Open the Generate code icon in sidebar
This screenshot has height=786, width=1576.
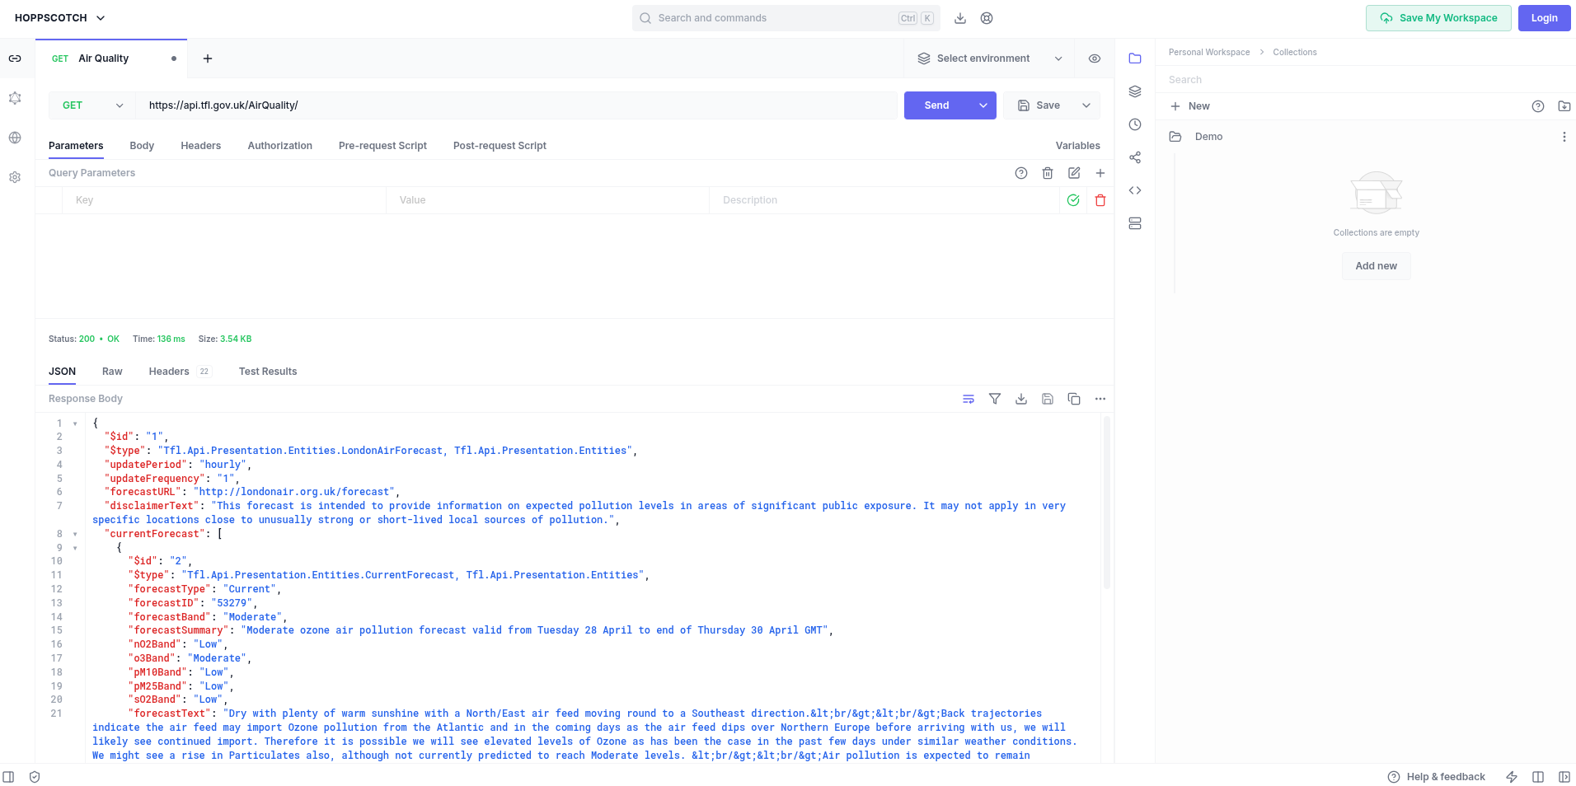(1135, 190)
